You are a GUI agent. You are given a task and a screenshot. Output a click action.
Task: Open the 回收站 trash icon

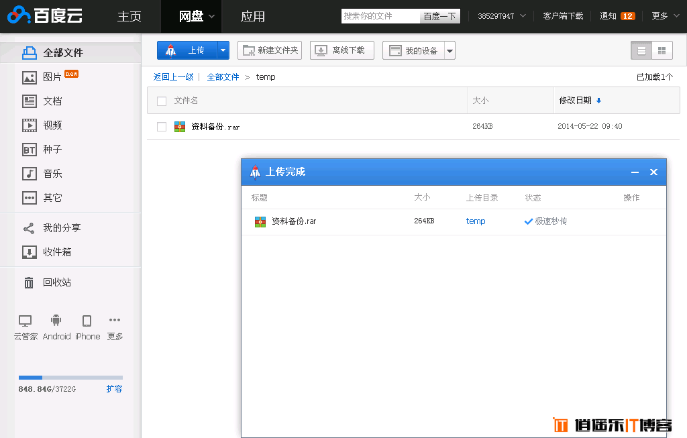click(29, 282)
